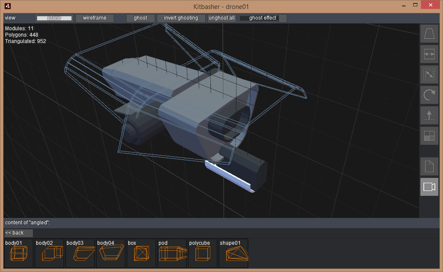Select the perspective trapezoid tool icon
This screenshot has height=272, width=443.
(429, 34)
